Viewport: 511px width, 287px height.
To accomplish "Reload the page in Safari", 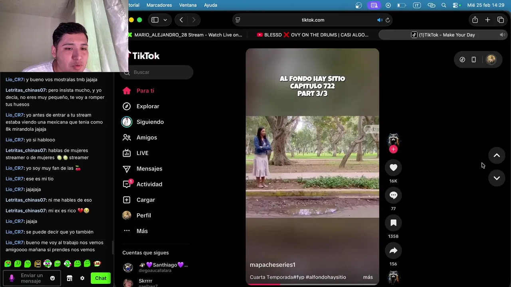I will click(x=388, y=20).
